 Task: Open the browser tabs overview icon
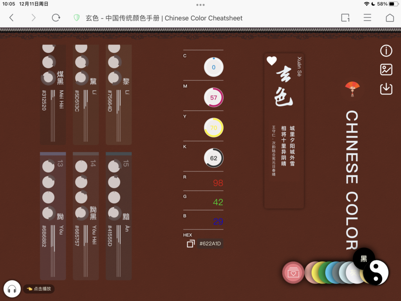[345, 18]
